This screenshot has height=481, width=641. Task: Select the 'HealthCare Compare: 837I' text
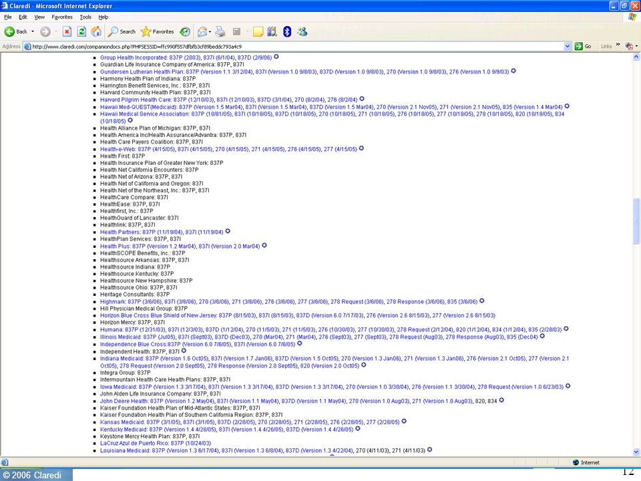click(134, 197)
